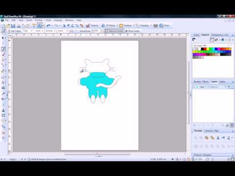Click the Flip Horizontal icon in the toolbar
The width and height of the screenshot is (235, 176).
pyautogui.click(x=64, y=25)
